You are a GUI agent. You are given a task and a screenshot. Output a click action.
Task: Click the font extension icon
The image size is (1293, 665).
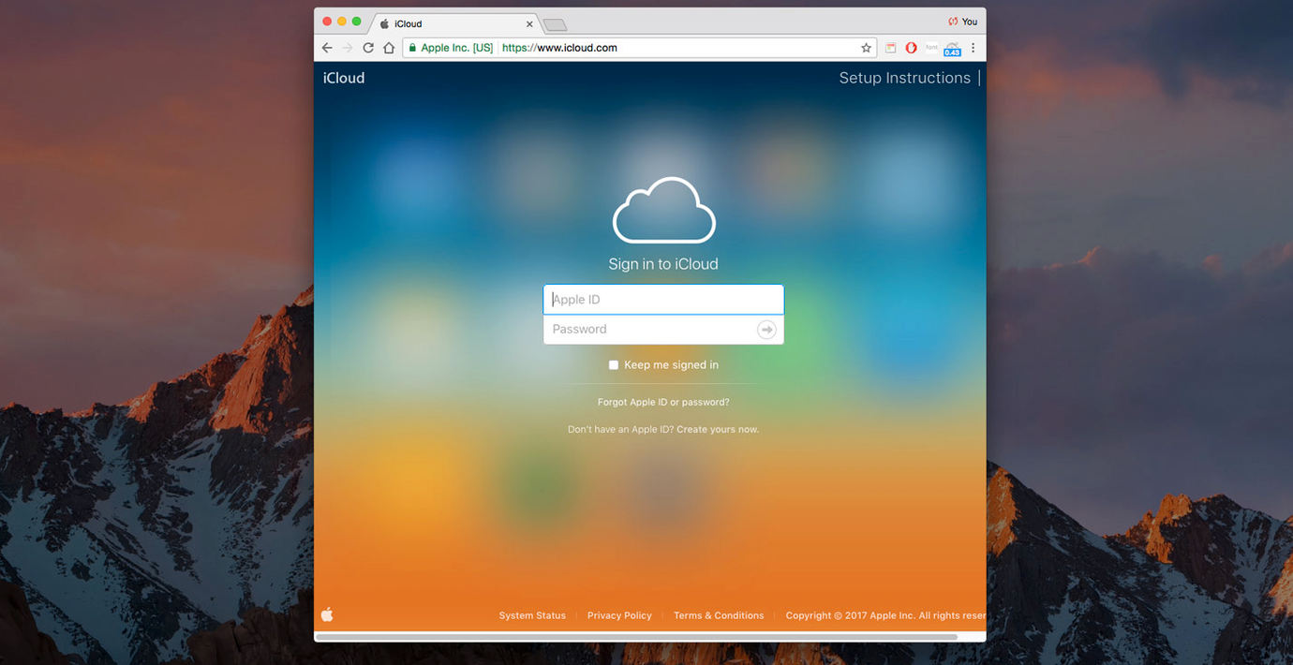point(931,47)
